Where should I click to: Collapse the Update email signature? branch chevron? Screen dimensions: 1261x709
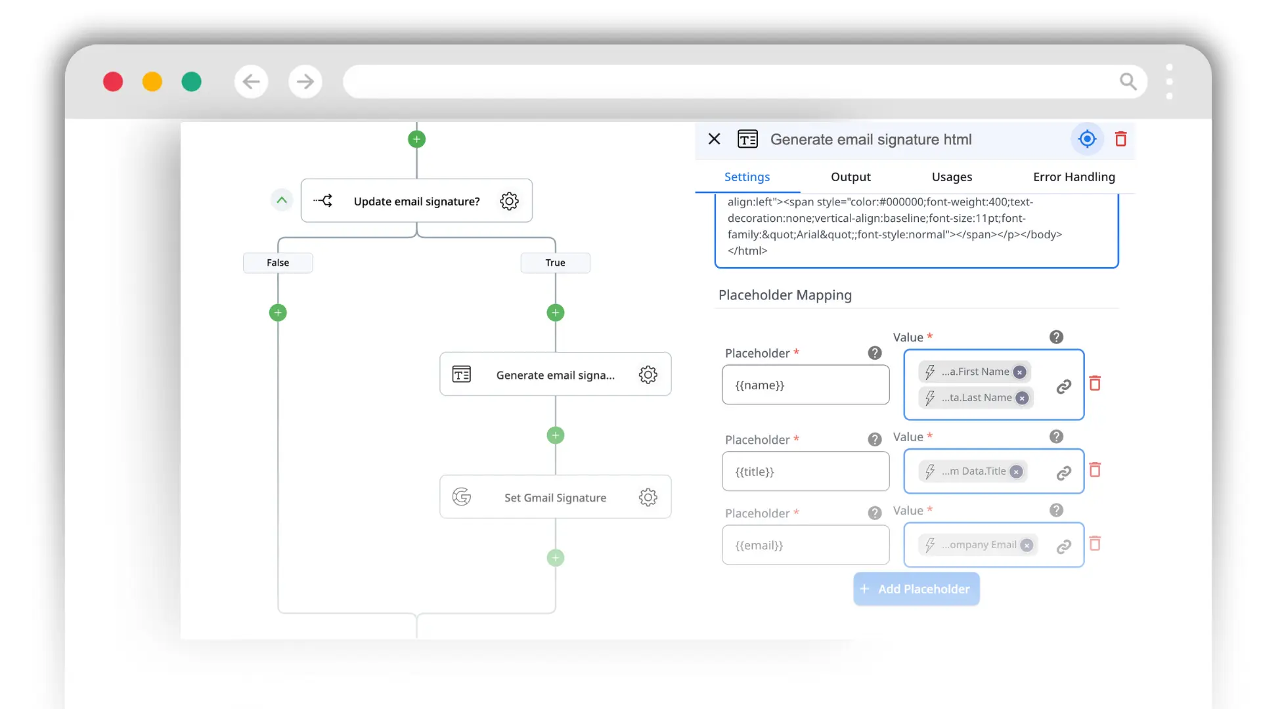click(x=282, y=200)
